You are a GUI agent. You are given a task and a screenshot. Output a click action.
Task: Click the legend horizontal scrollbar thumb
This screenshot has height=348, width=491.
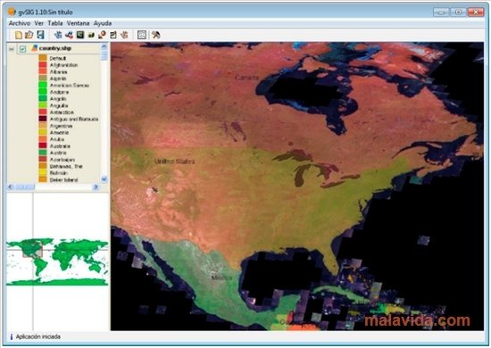point(25,186)
